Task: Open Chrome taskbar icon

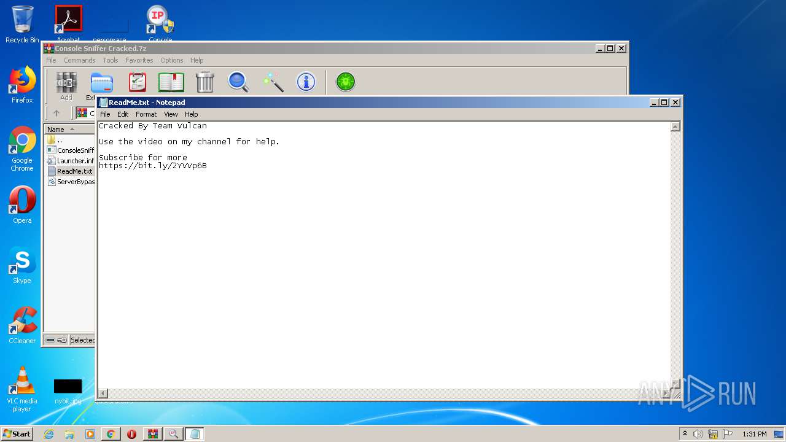Action: pyautogui.click(x=111, y=434)
